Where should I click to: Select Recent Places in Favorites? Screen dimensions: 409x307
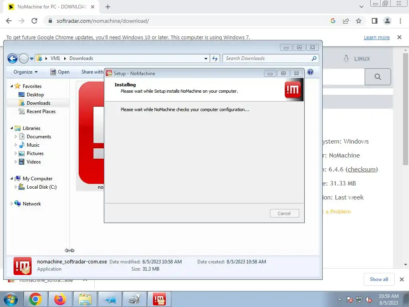37,112
